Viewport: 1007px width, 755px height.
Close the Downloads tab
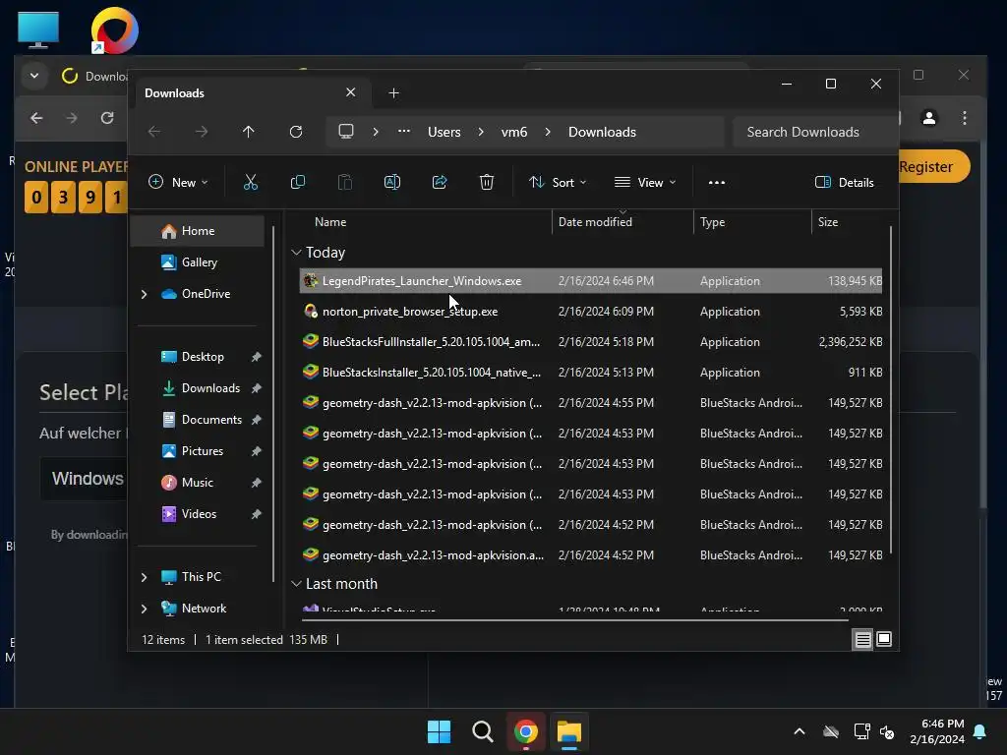click(x=351, y=92)
